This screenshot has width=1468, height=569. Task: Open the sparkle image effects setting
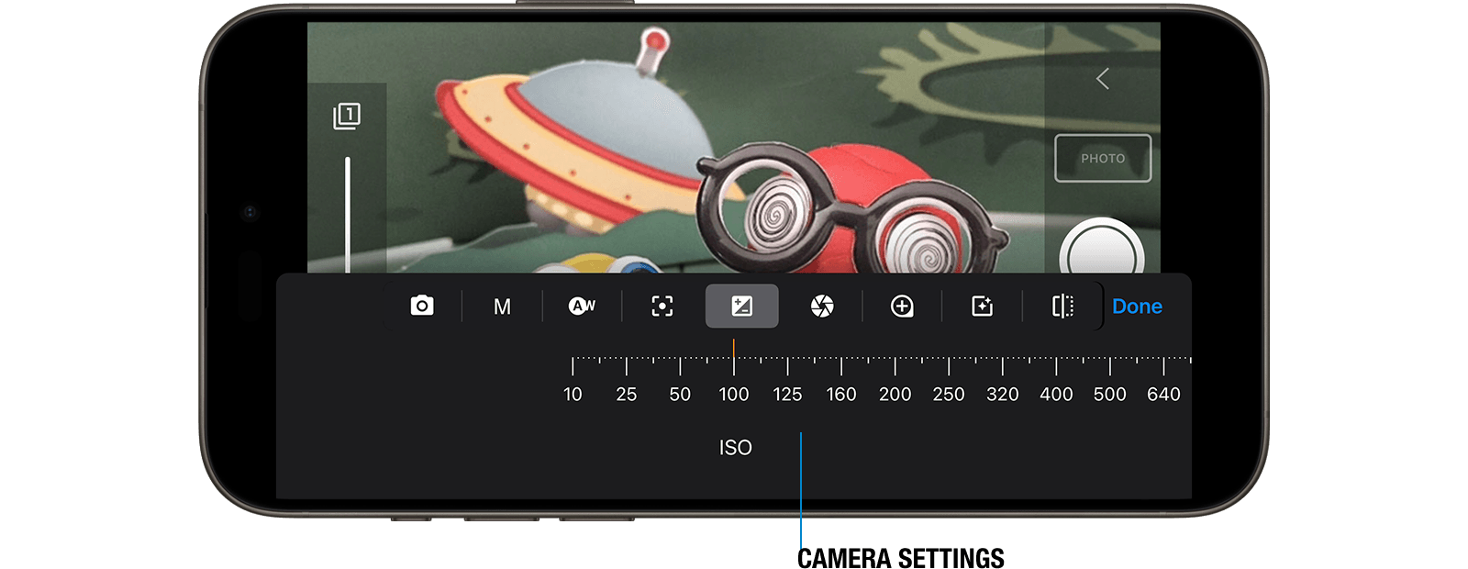coord(982,306)
